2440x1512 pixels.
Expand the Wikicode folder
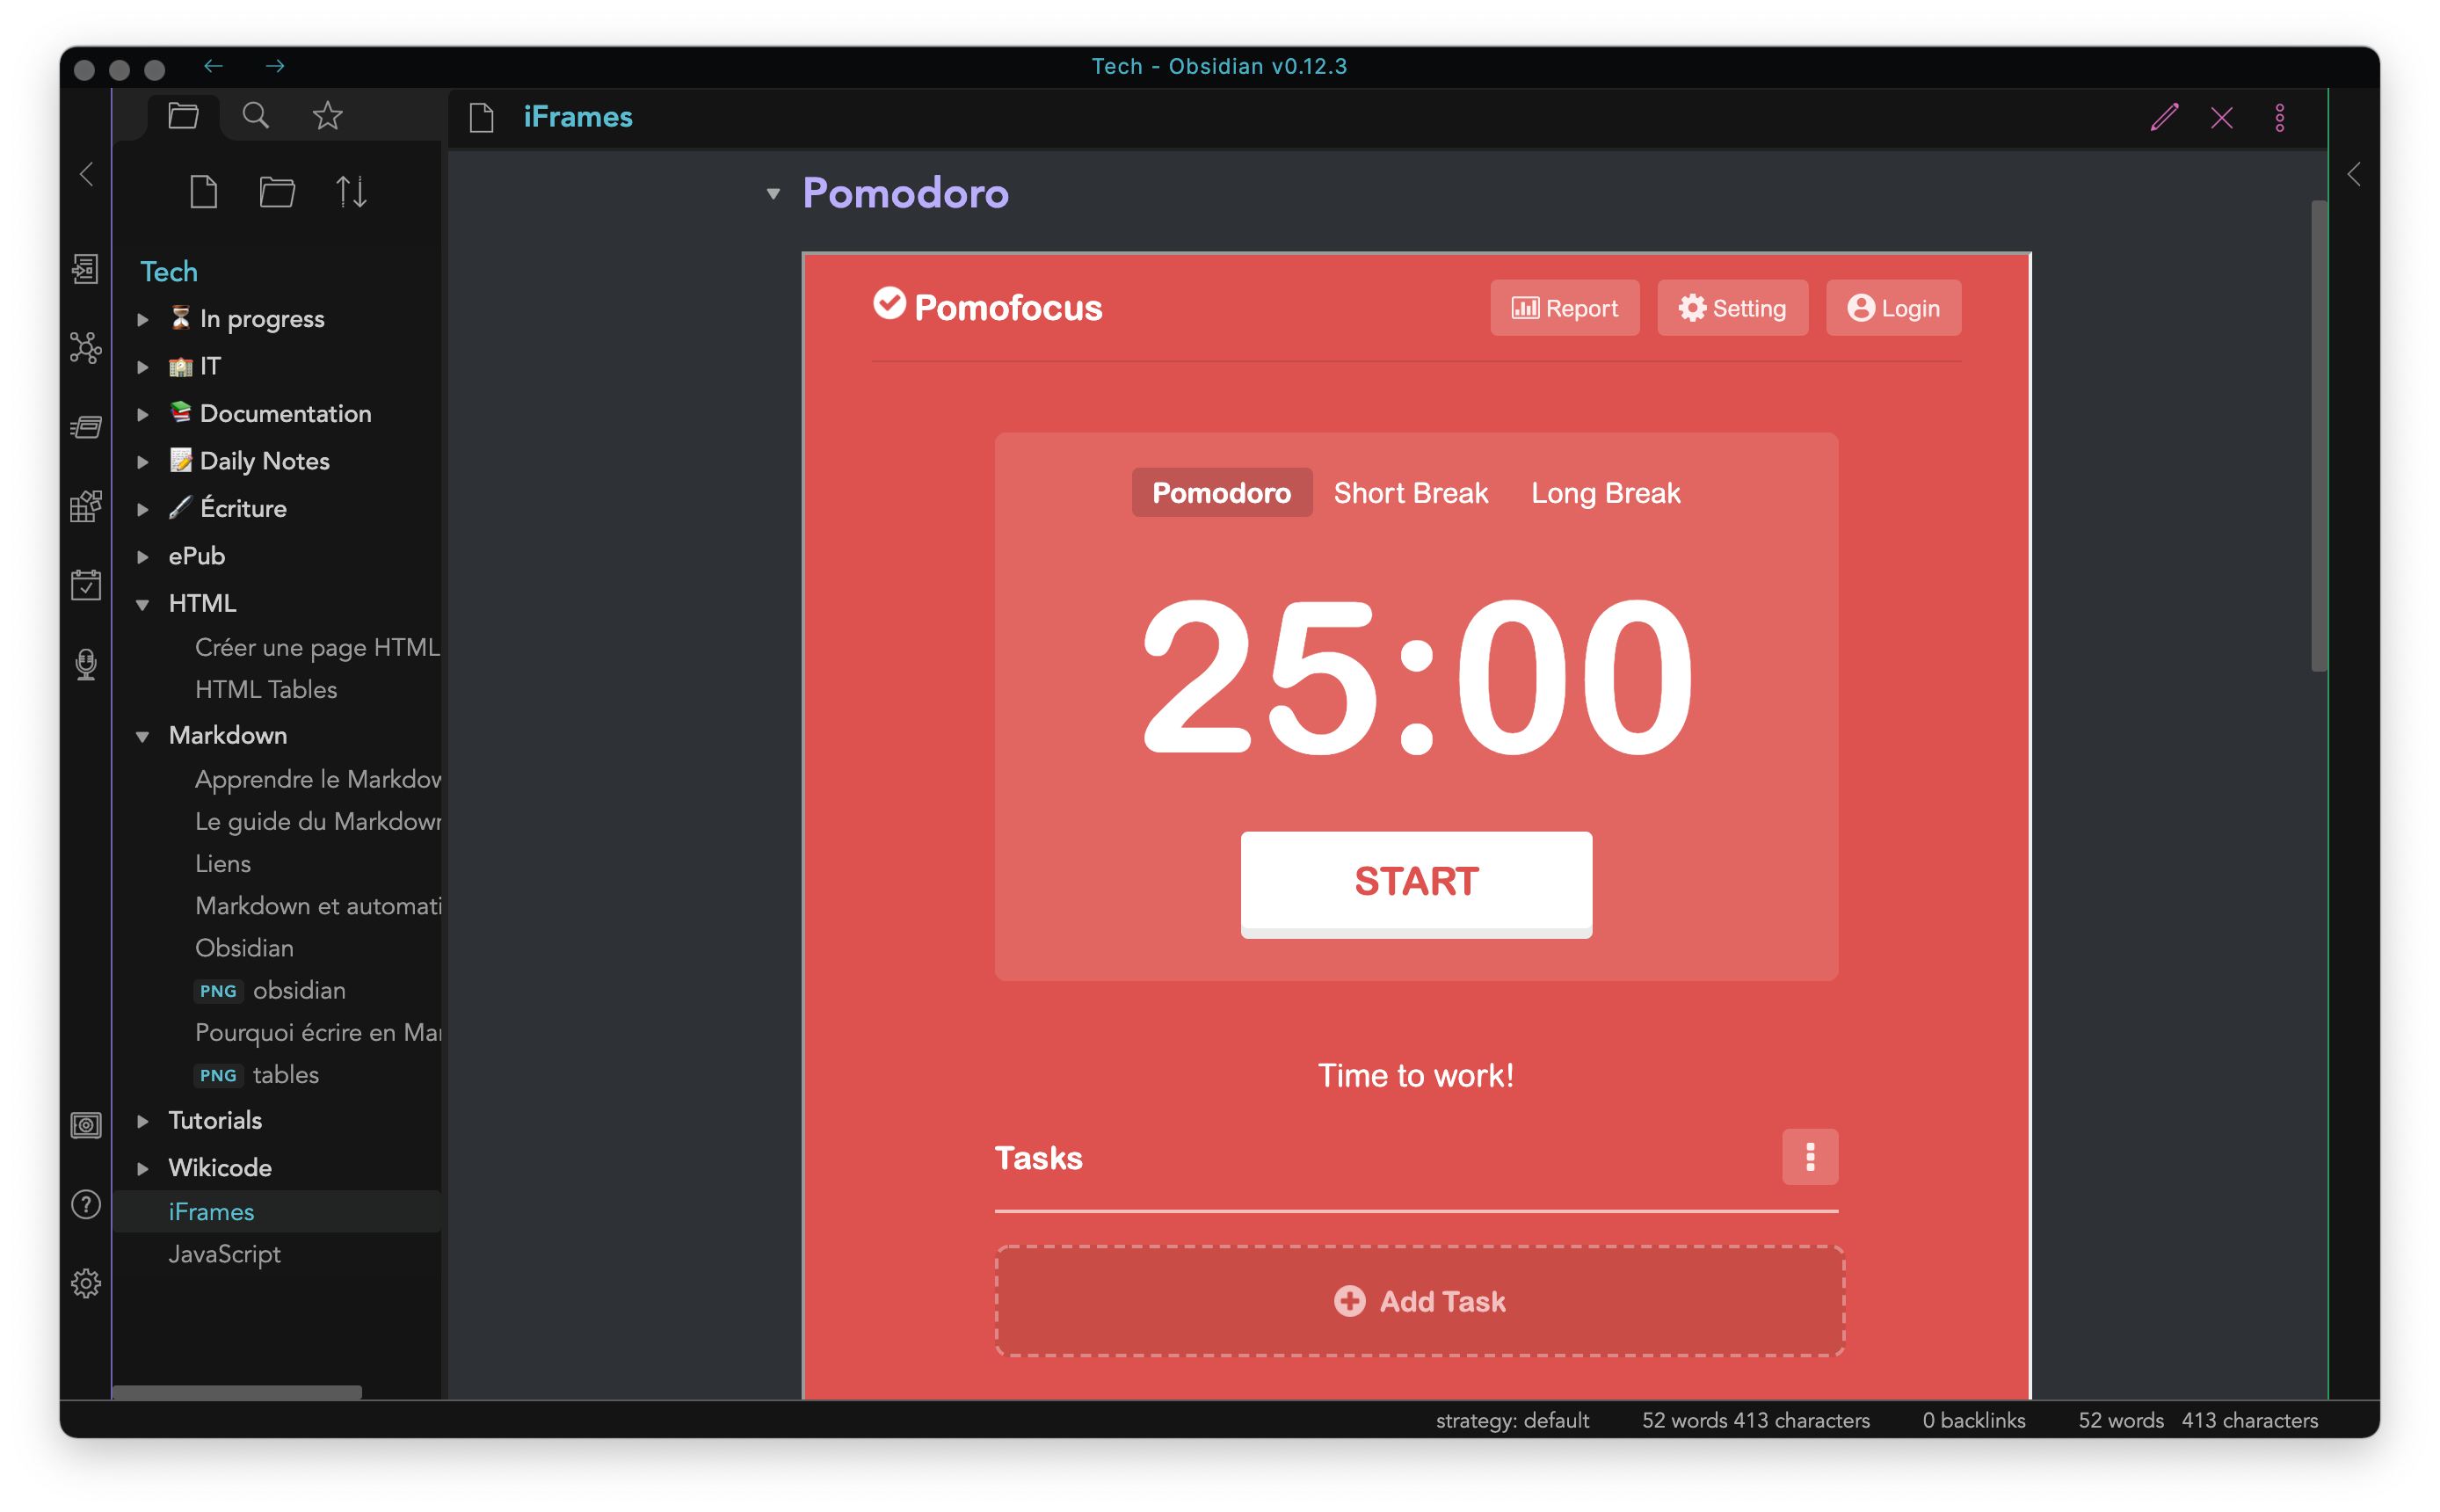pyautogui.click(x=143, y=1168)
